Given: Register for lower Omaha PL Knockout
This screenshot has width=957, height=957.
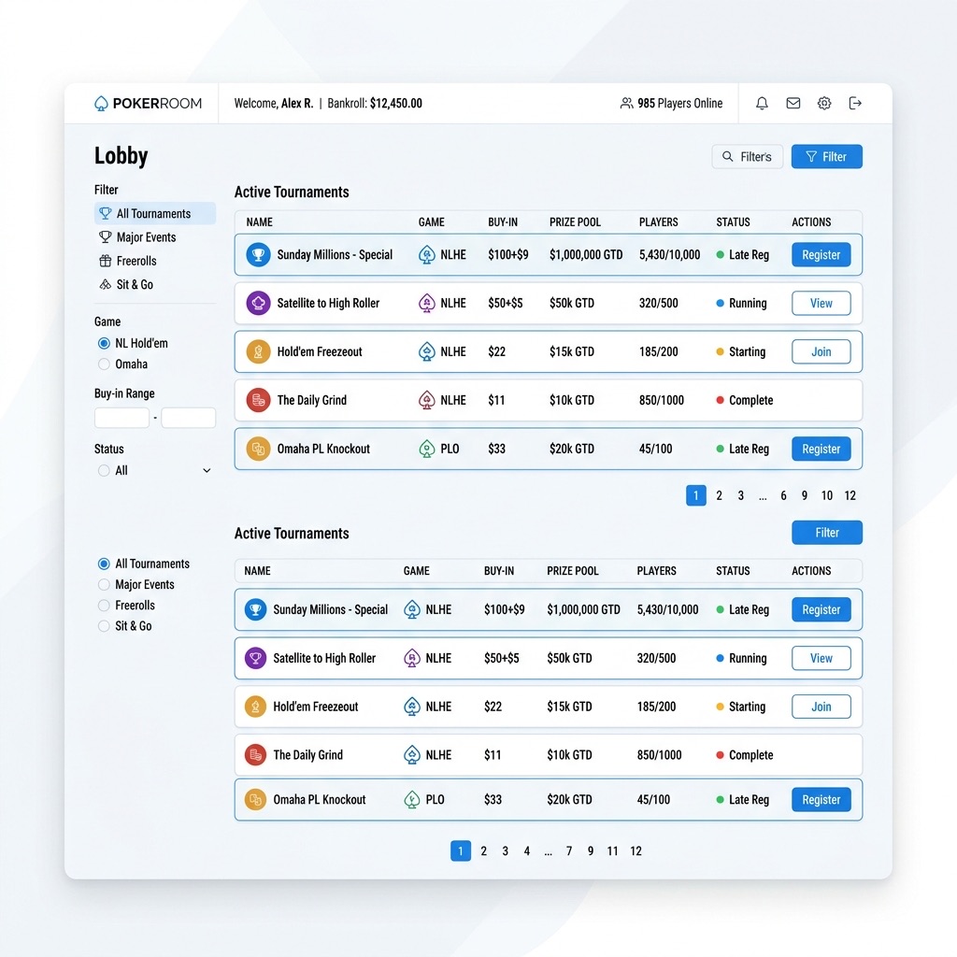Looking at the screenshot, I should coord(821,800).
